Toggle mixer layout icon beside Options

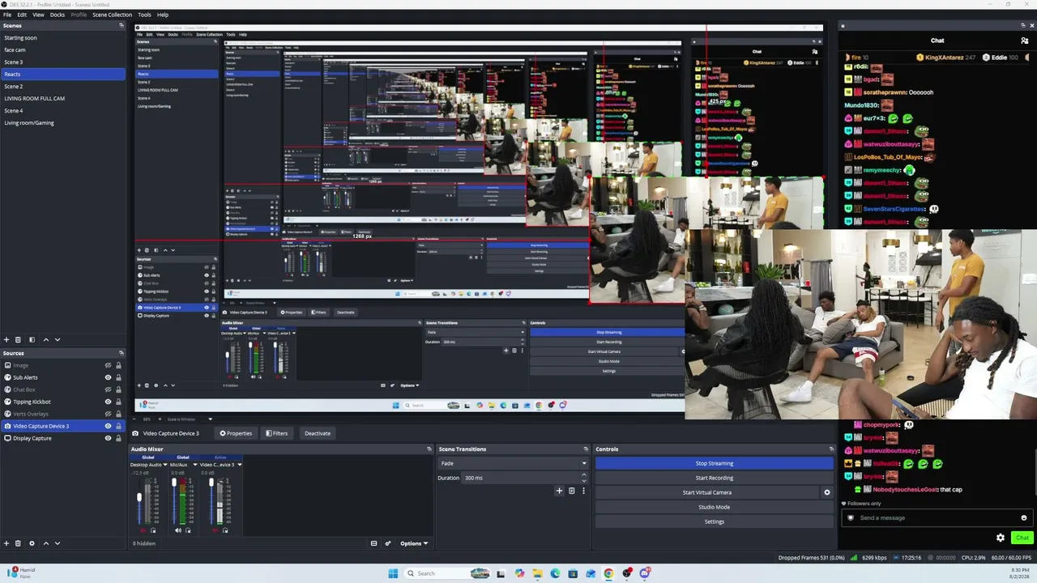click(x=373, y=543)
